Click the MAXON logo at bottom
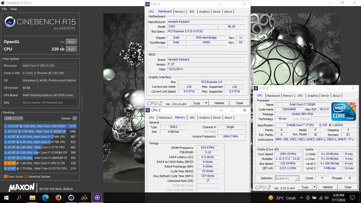 [x=22, y=188]
